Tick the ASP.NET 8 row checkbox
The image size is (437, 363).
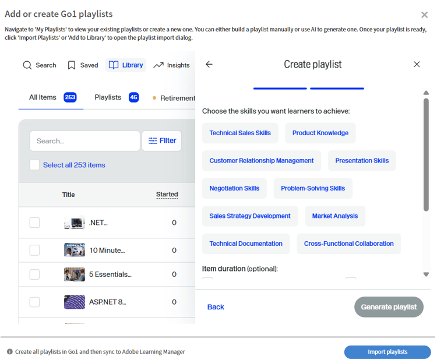coord(35,302)
